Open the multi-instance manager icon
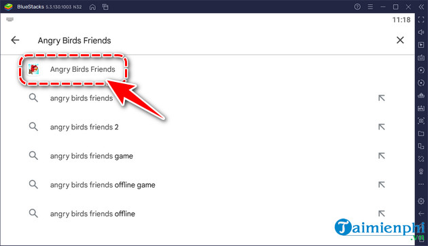 [421, 146]
